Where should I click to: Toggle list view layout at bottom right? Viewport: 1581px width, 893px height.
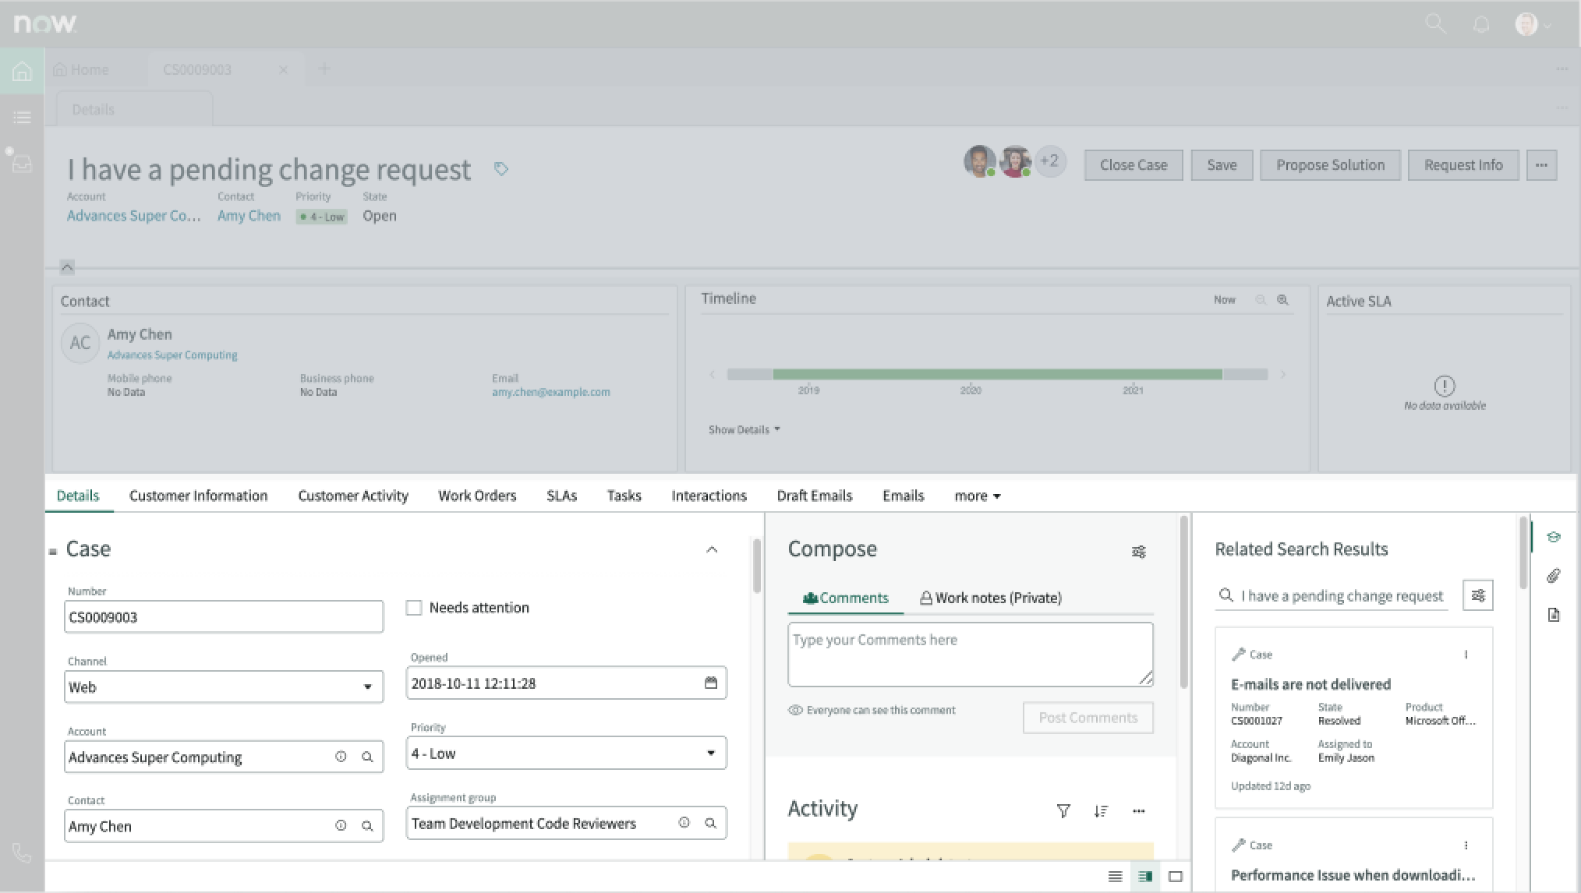click(1113, 876)
